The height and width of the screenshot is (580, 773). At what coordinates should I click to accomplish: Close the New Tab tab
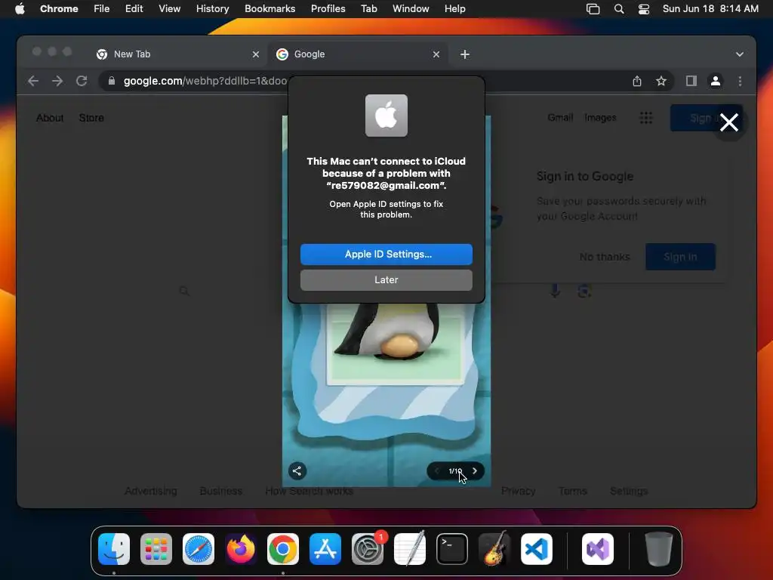tap(255, 54)
